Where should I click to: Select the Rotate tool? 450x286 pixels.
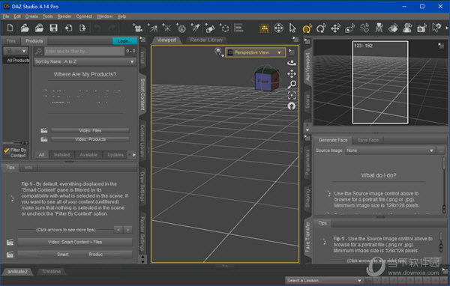click(321, 28)
